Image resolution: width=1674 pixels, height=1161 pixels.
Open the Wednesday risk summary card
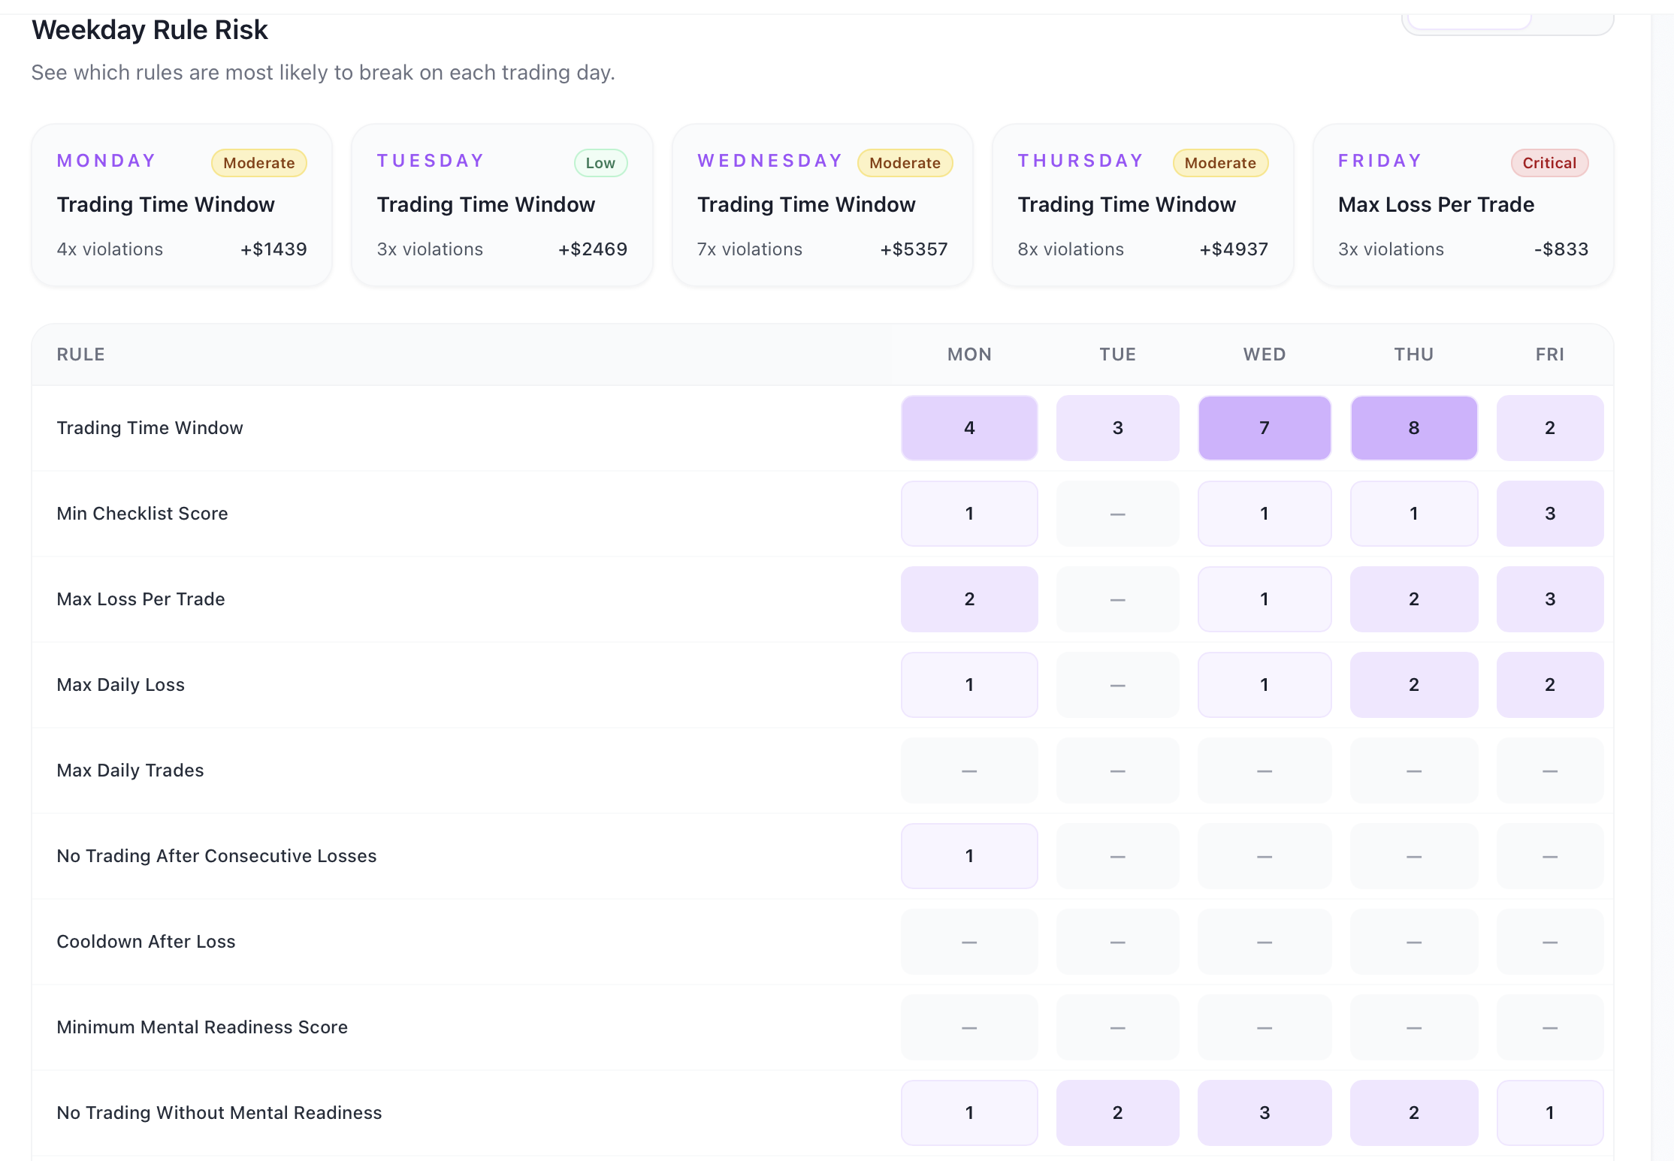823,205
